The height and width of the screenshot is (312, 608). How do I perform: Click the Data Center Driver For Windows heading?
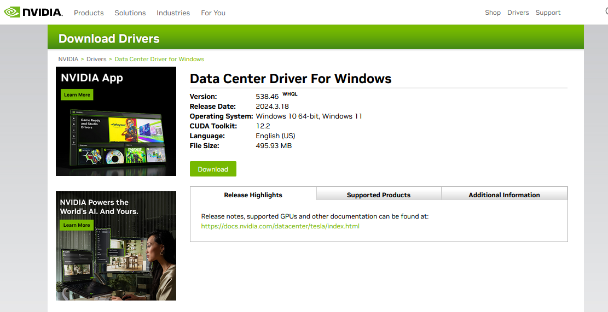pos(291,79)
